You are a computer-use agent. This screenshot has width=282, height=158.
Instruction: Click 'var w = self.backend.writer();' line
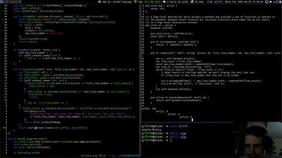pyautogui.click(x=176, y=58)
